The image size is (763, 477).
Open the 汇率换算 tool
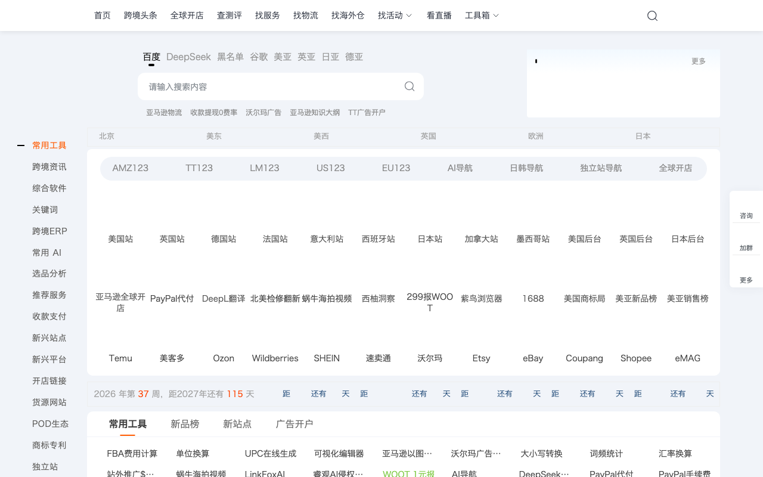click(675, 454)
